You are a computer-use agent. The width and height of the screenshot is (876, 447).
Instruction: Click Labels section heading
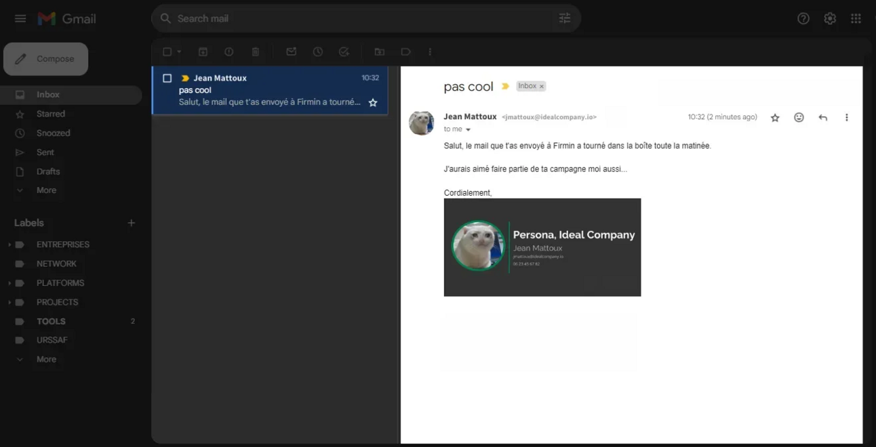coord(29,223)
